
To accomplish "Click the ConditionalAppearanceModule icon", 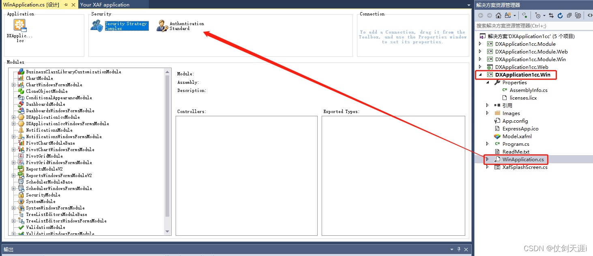I will 21,98.
